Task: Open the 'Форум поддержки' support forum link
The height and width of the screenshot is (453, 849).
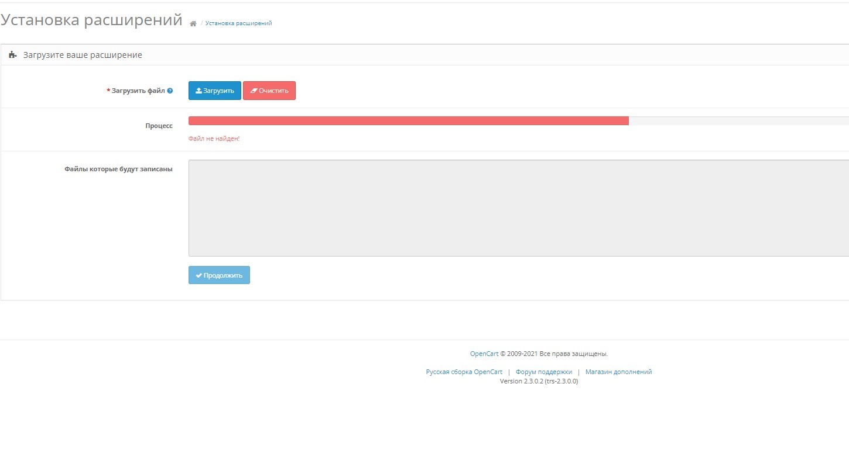Action: pyautogui.click(x=543, y=372)
